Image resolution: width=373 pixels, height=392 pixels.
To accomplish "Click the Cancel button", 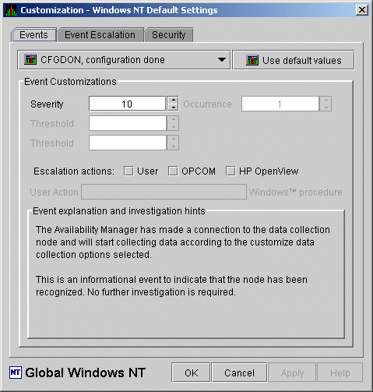I will (239, 373).
